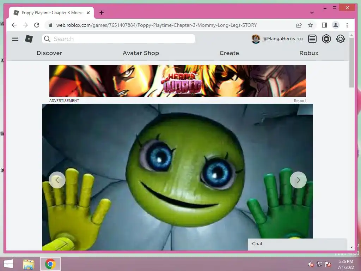The width and height of the screenshot is (361, 271).
Task: Open the Robux page
Action: [x=309, y=53]
